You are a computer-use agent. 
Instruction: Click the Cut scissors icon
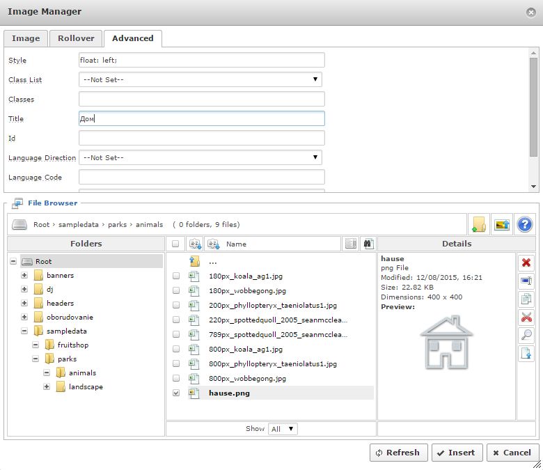(526, 318)
